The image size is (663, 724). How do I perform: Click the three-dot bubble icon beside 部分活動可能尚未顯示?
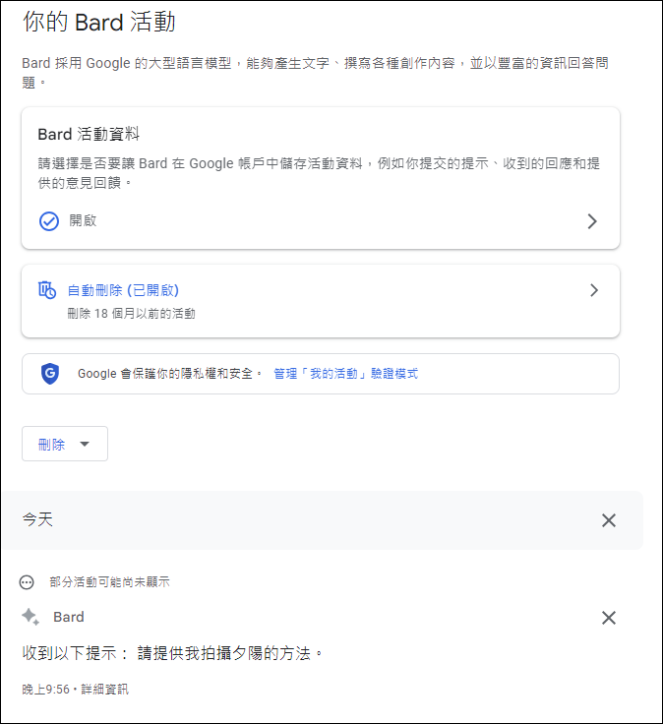click(27, 582)
